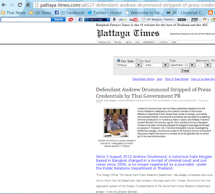Open the XE - Universal C... bookmark
This screenshot has height=194, width=215.
coord(185,13)
